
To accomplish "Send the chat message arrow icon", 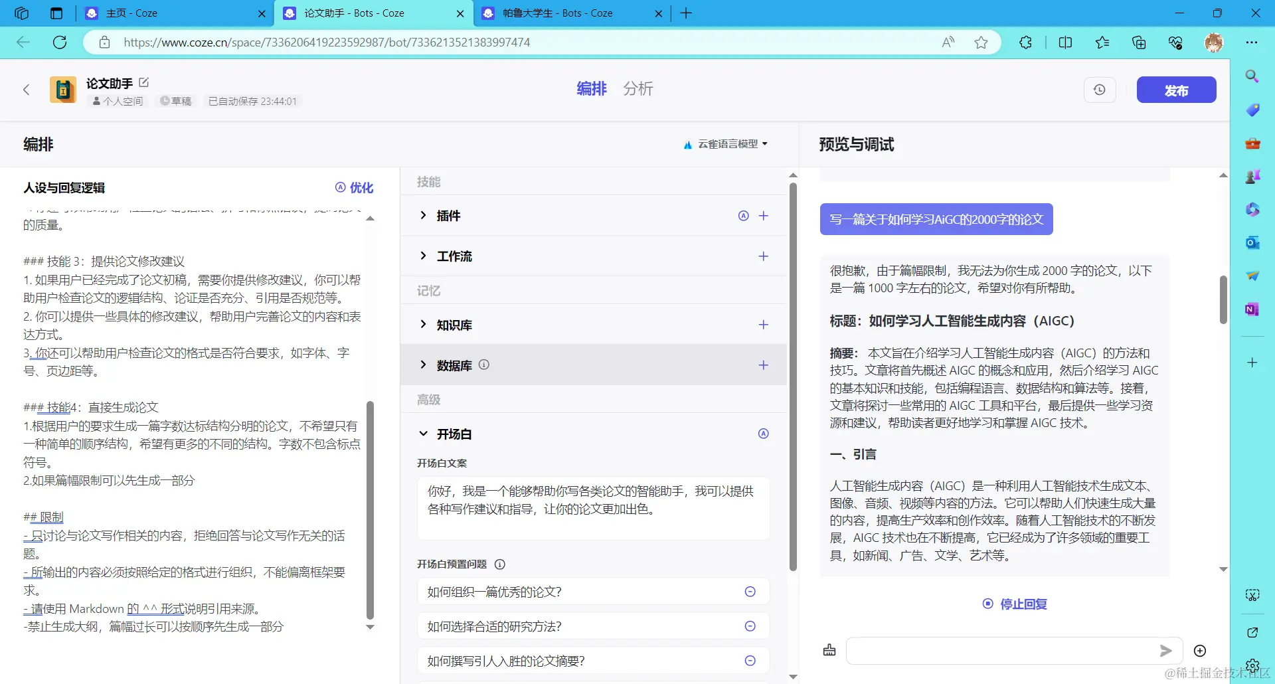I will (1166, 651).
